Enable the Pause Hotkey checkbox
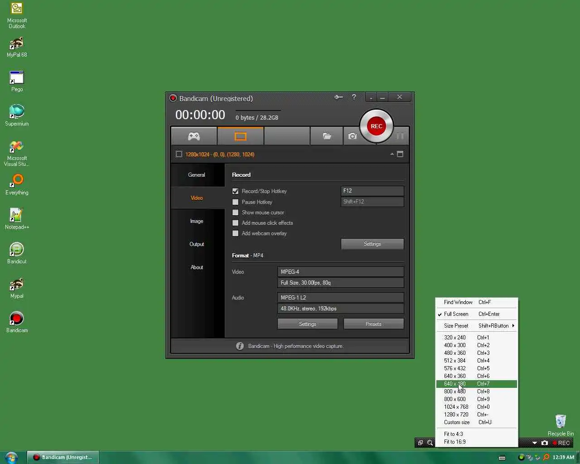580x464 pixels. (235, 202)
